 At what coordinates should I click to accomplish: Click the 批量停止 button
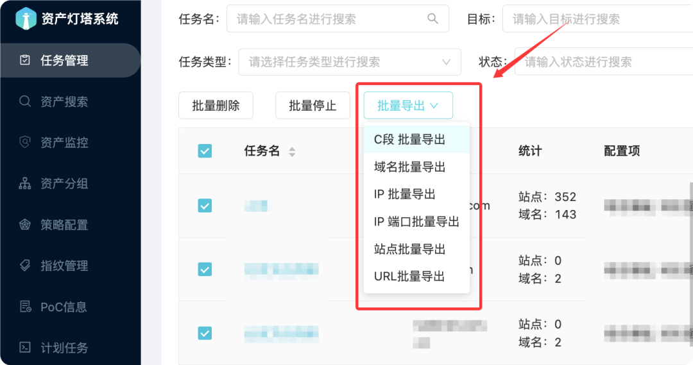click(x=312, y=106)
